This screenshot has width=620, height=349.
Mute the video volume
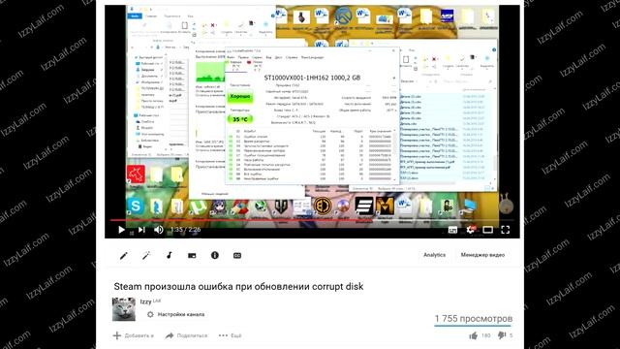159,230
